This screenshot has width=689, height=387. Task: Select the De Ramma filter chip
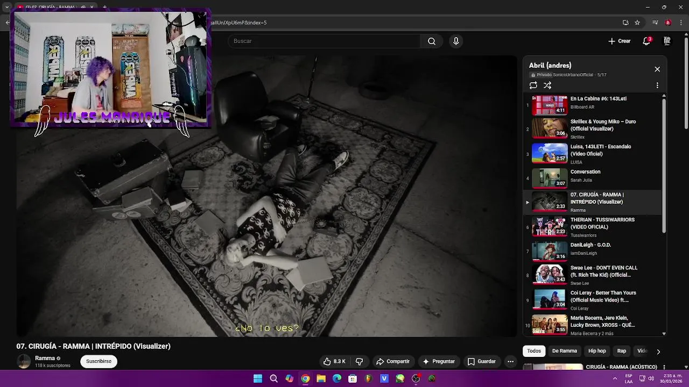coord(565,351)
